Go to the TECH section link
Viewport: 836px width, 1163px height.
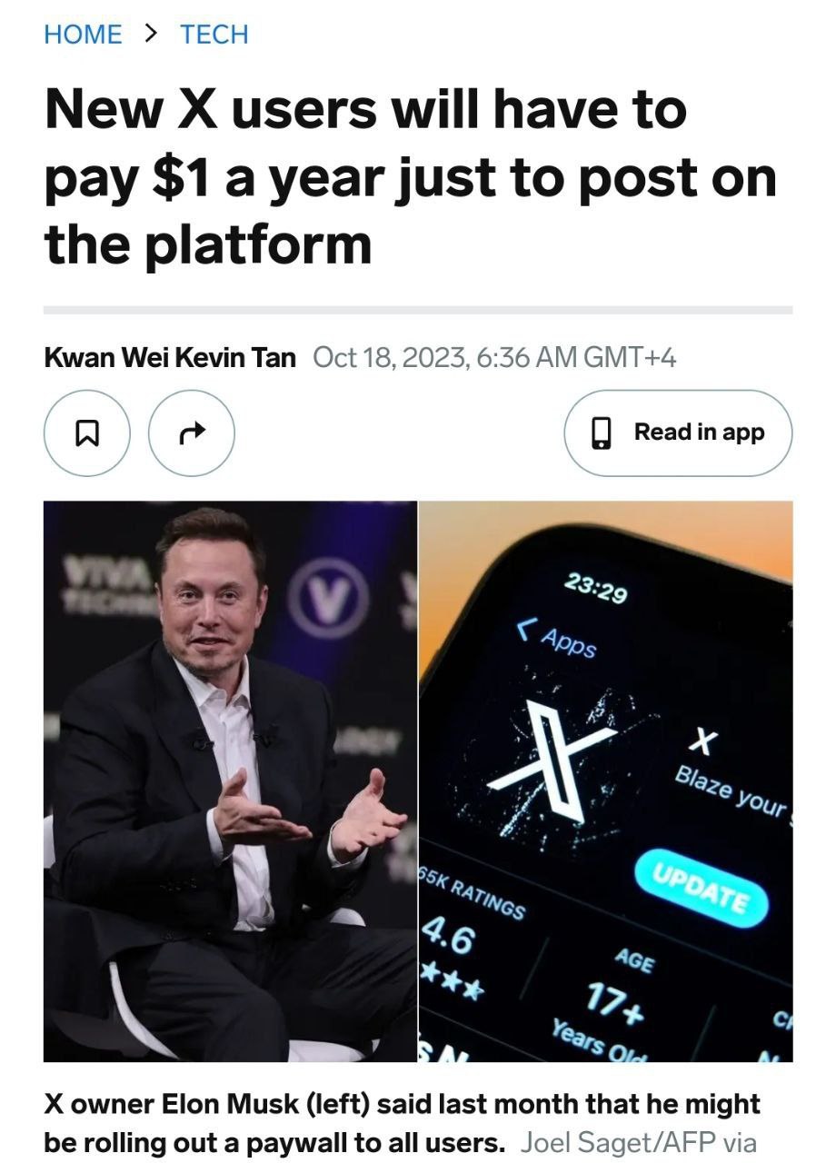click(214, 35)
